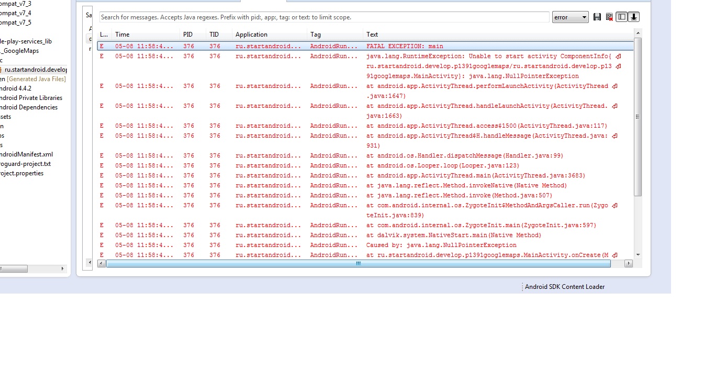Select the ActivityThread.main log line
715x381 pixels.
pyautogui.click(x=365, y=175)
